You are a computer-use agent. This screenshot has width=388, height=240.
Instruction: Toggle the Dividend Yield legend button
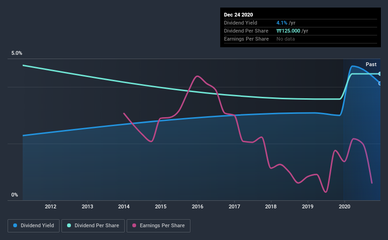tap(34, 226)
